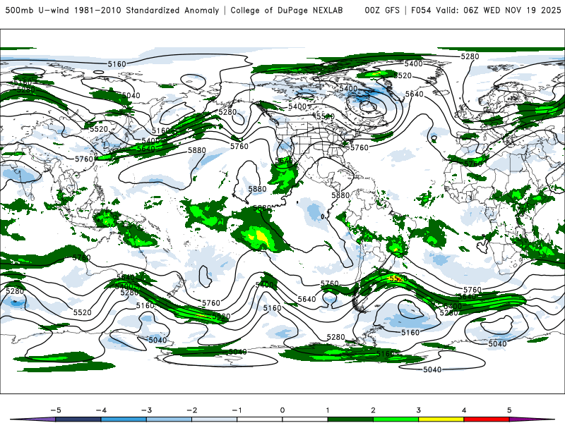The width and height of the screenshot is (565, 423).
Task: Select the navy -5 to -4 colorbar segment
Action: point(78,419)
